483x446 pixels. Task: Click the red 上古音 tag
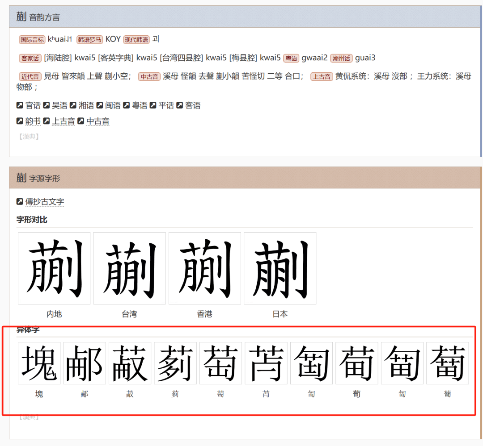[x=322, y=77]
